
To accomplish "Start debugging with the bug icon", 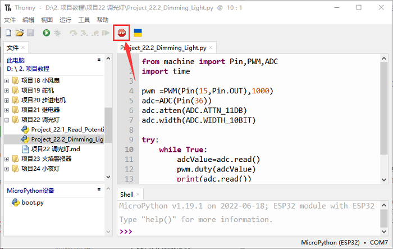I will (57, 34).
